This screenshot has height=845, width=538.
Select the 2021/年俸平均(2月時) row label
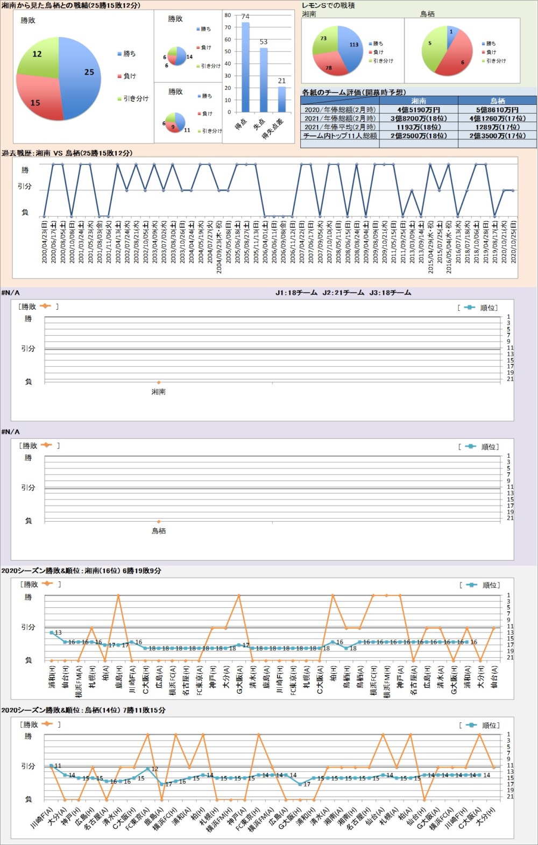[340, 127]
